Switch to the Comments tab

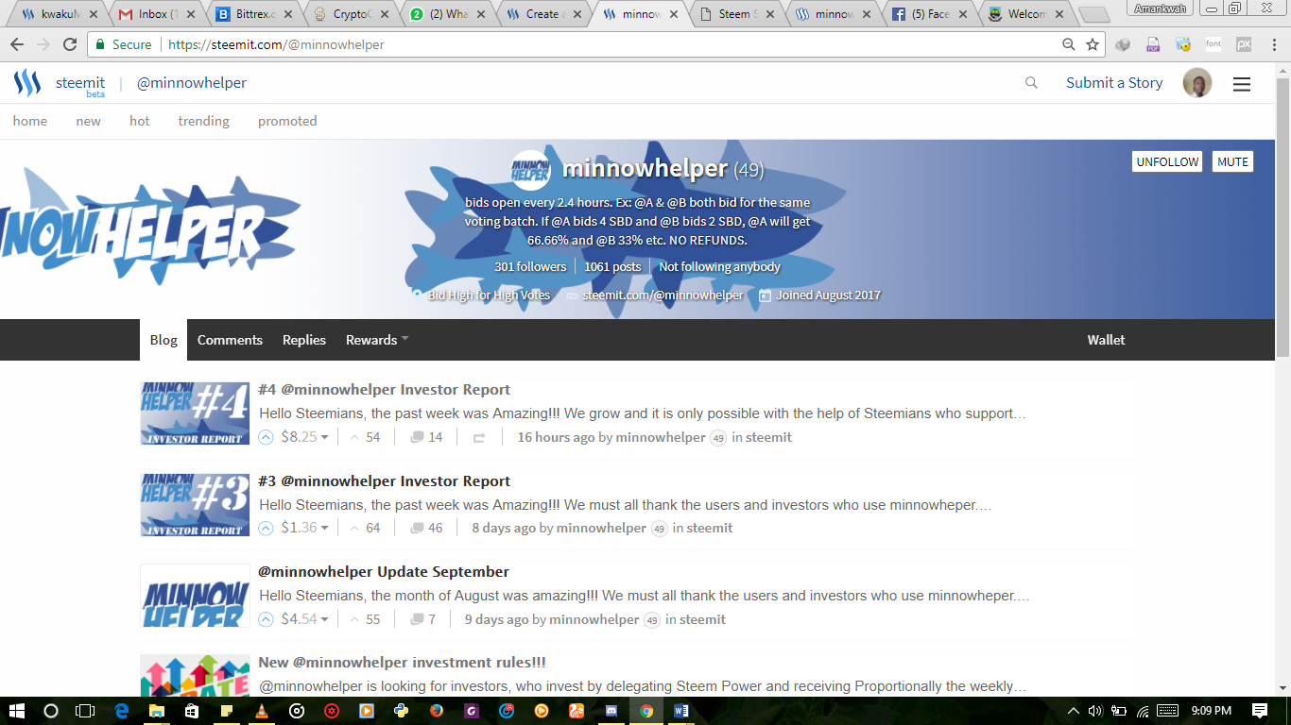pos(230,340)
